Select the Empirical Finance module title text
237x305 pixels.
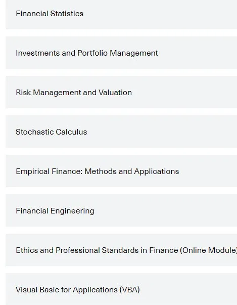(x=98, y=171)
